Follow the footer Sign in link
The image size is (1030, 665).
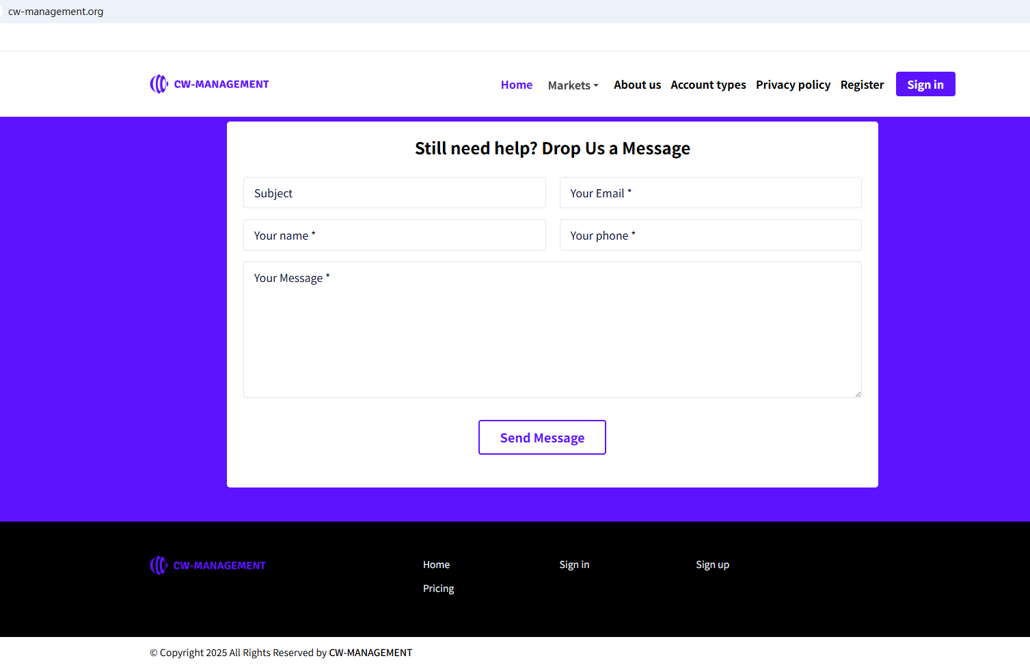(x=574, y=565)
